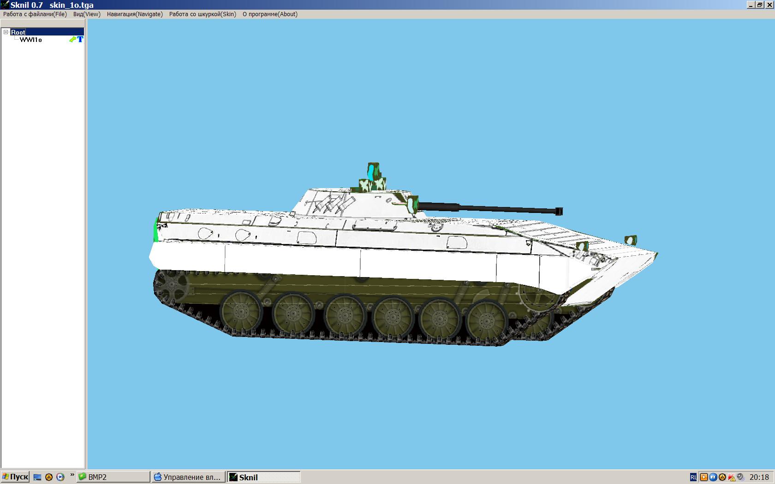Switch to the BMP2 taskbar window
775x484 pixels.
coord(113,477)
